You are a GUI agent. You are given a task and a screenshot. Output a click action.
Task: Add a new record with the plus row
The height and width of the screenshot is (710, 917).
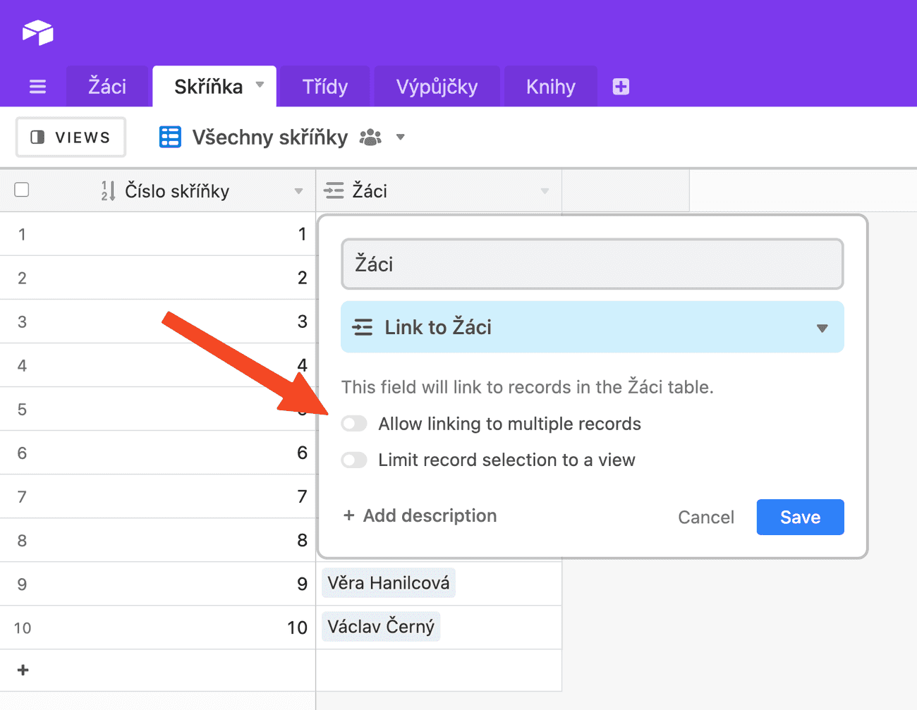(x=23, y=670)
